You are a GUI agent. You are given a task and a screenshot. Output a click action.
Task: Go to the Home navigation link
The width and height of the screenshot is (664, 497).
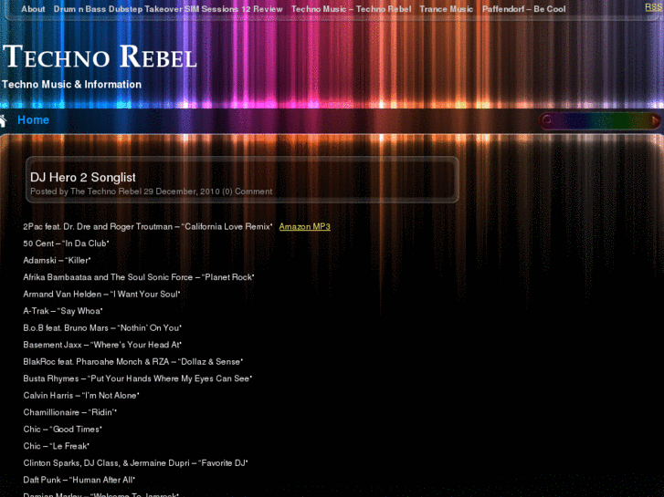point(33,120)
